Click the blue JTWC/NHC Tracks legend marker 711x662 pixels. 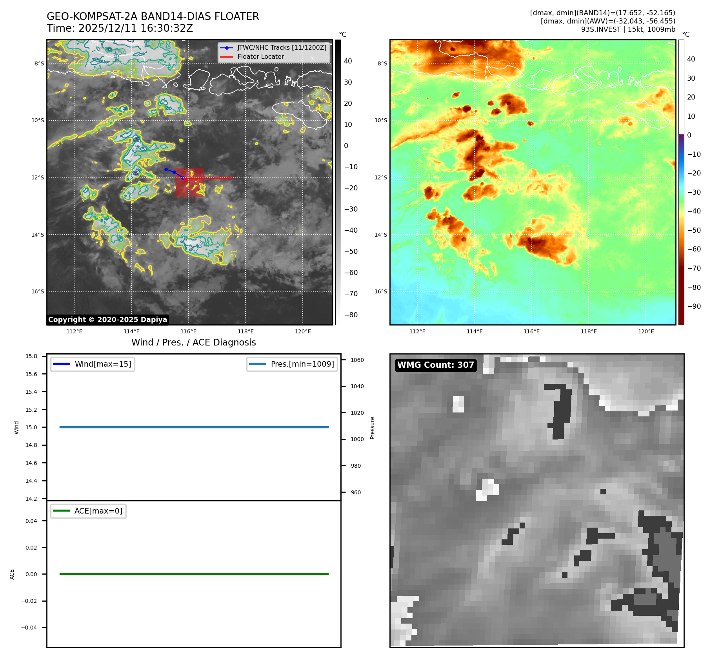coord(227,48)
